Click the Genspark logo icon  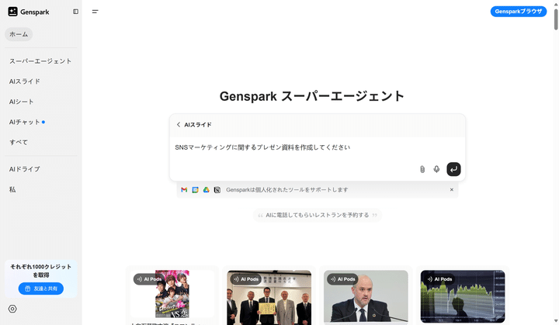13,12
